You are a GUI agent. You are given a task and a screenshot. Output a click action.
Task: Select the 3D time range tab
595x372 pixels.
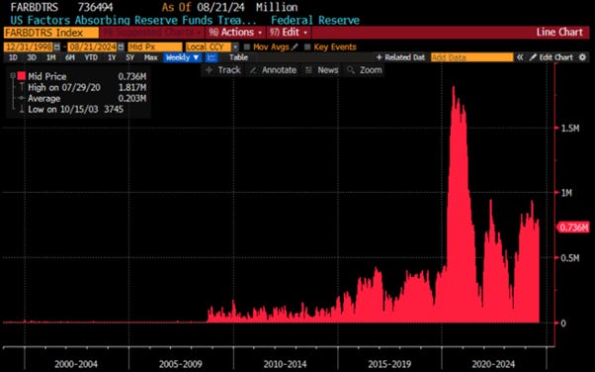click(x=32, y=57)
